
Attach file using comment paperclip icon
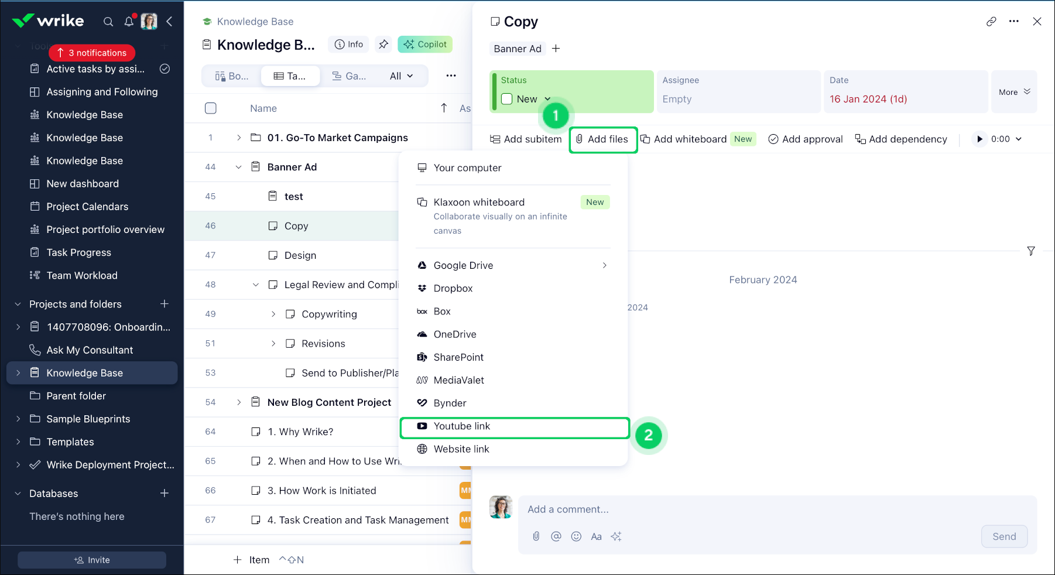[536, 536]
